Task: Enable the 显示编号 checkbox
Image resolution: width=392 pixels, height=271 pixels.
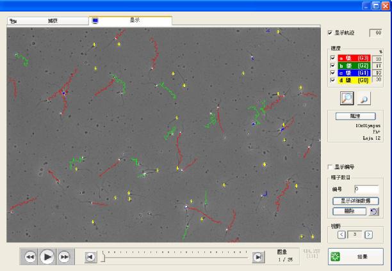Action: click(331, 167)
